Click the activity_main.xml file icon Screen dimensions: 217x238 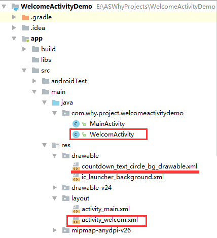pyautogui.click(x=76, y=209)
